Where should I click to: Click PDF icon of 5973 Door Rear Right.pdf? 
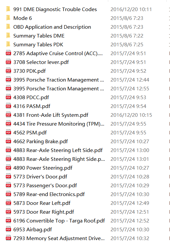8,212
